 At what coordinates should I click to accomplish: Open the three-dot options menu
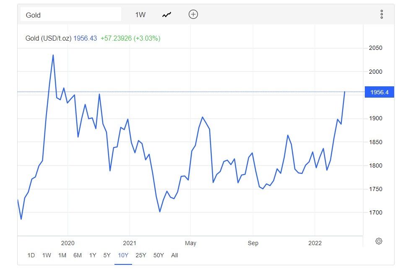[382, 15]
